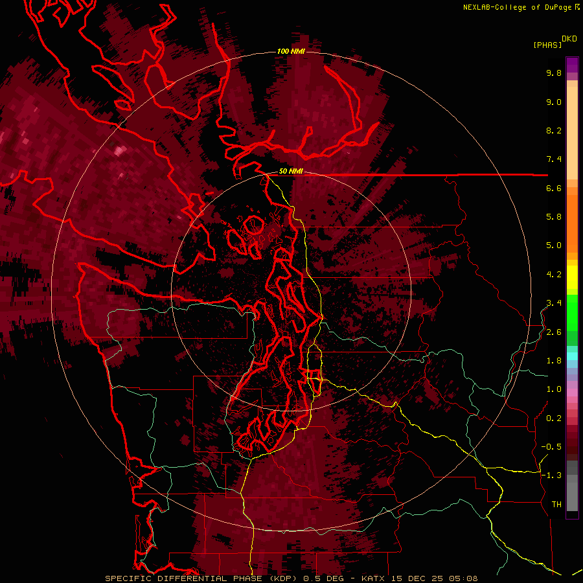Click the 1.0 legend value

coord(554,389)
